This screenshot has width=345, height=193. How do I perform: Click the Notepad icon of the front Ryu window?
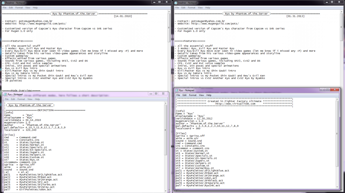pyautogui.click(x=177, y=90)
